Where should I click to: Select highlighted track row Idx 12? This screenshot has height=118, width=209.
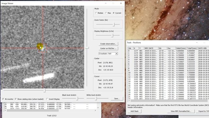click(169, 77)
